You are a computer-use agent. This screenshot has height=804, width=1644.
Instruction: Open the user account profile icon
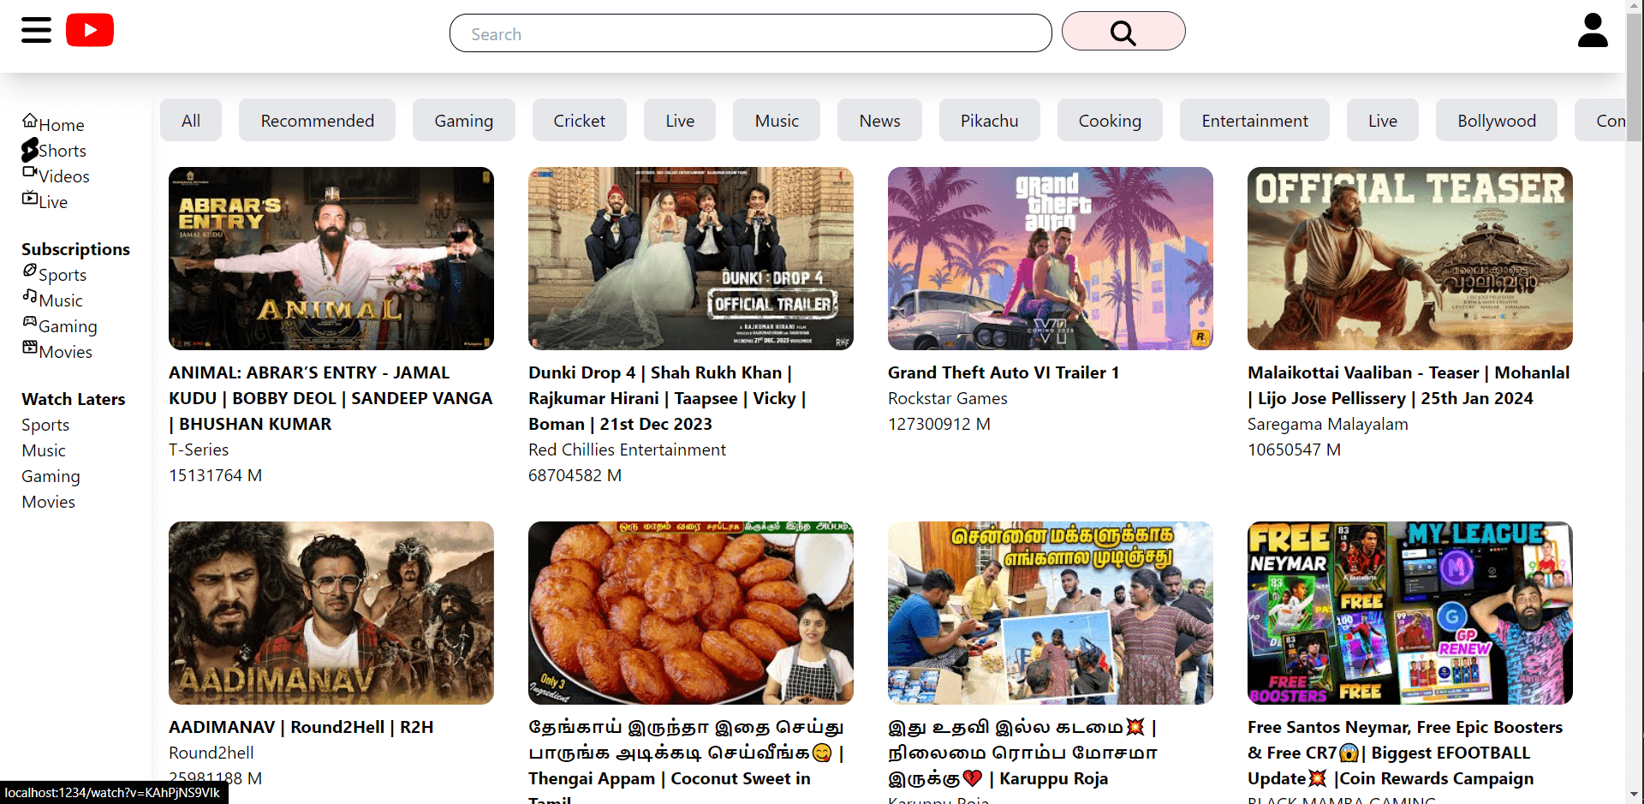coord(1593,30)
